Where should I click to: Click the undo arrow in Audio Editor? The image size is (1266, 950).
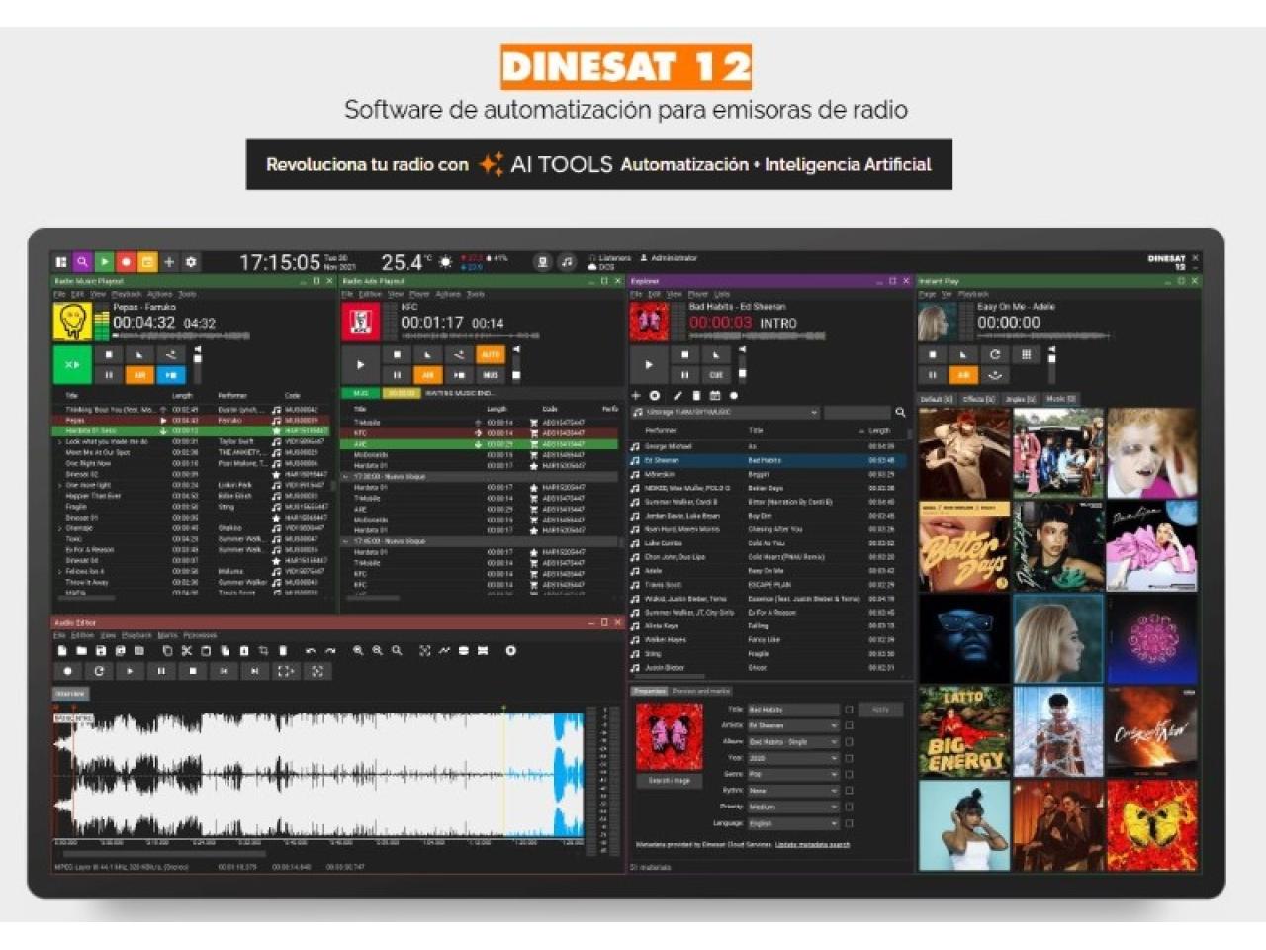tap(311, 651)
